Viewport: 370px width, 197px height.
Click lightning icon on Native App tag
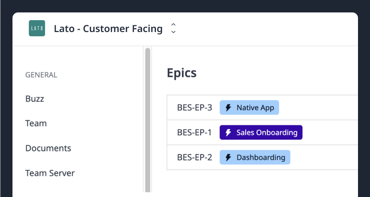click(x=228, y=108)
